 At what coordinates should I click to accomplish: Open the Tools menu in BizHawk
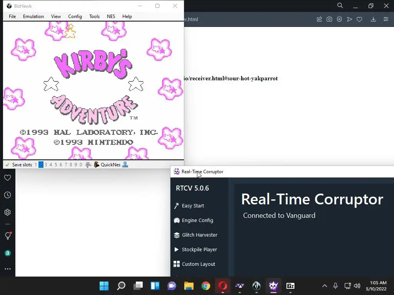95,16
